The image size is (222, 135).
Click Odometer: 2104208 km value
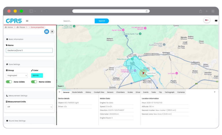[114, 114]
